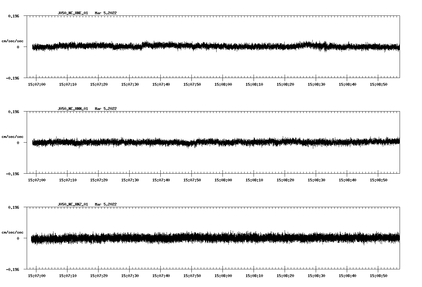Select the -0.196 lower axis value on HNN chart
Viewport: 422px width, 287px height.
[12, 174]
